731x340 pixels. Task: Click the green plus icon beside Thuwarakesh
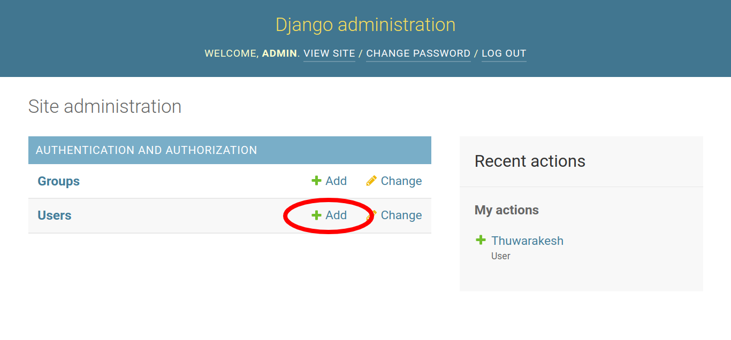[481, 241]
